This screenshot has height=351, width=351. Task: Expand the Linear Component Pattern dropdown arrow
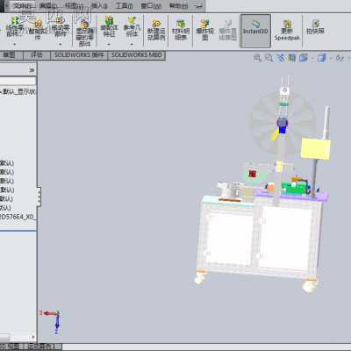[x=15, y=44]
